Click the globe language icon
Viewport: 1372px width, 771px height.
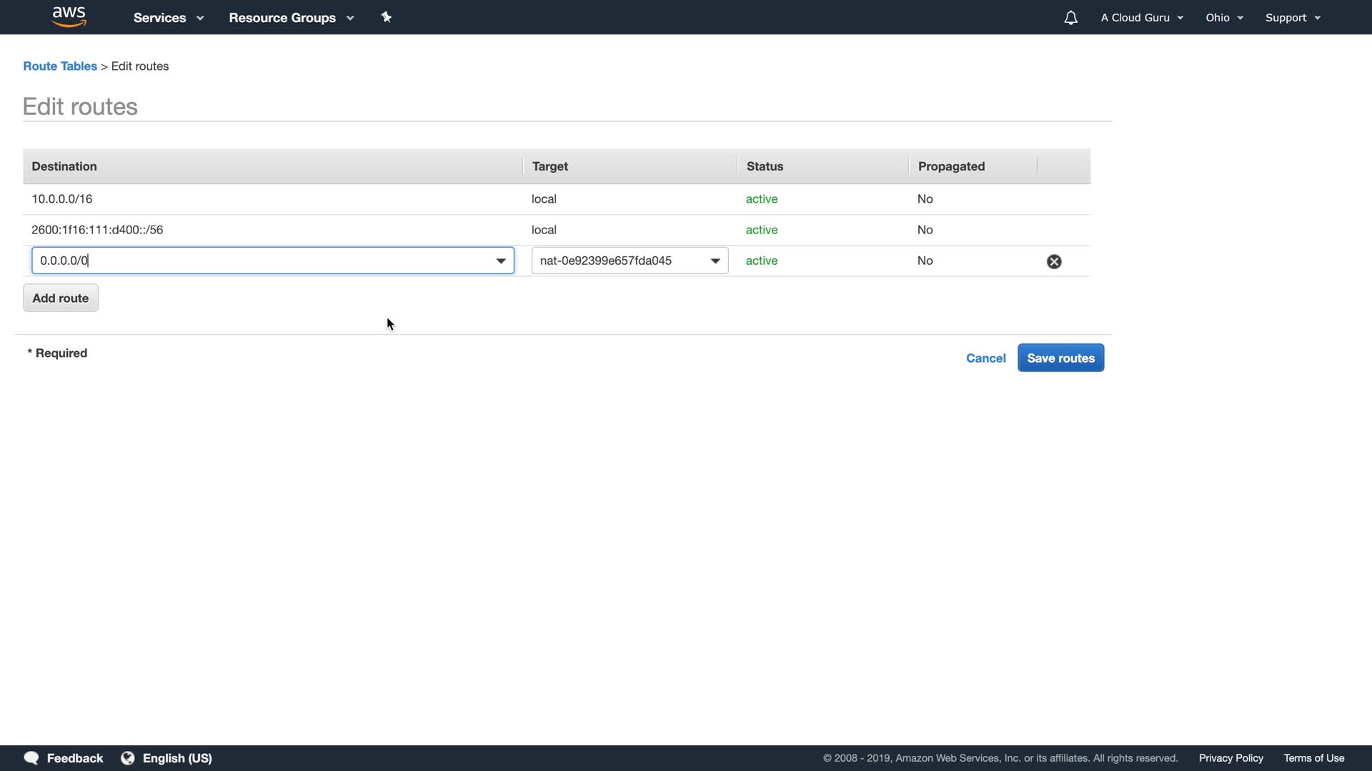[x=128, y=758]
